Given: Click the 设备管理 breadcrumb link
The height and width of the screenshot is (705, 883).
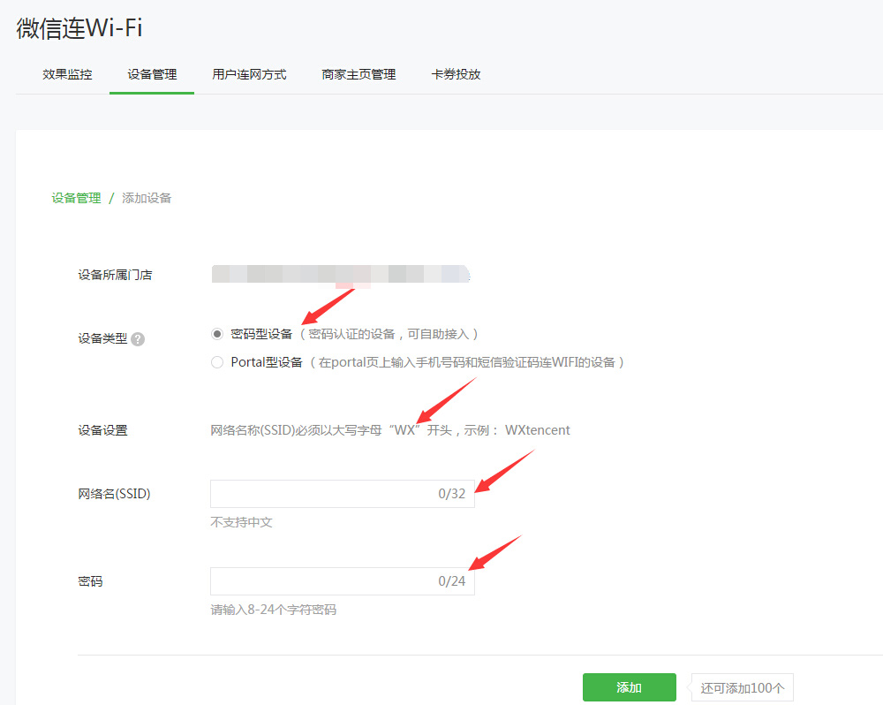Looking at the screenshot, I should 76,198.
